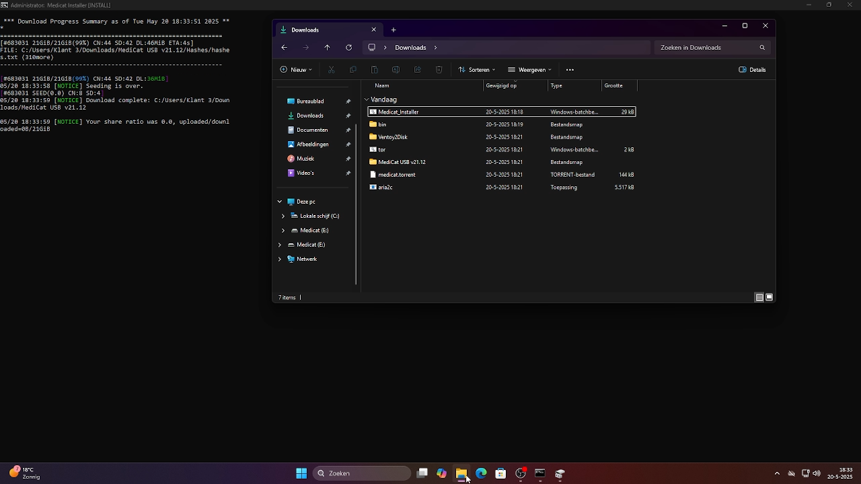The image size is (861, 484).
Task: Click the search magnifier in Explorer
Action: coord(762,48)
